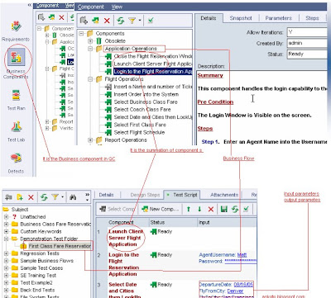Click the Save disk icon in Test Script toolbar

pos(224,209)
